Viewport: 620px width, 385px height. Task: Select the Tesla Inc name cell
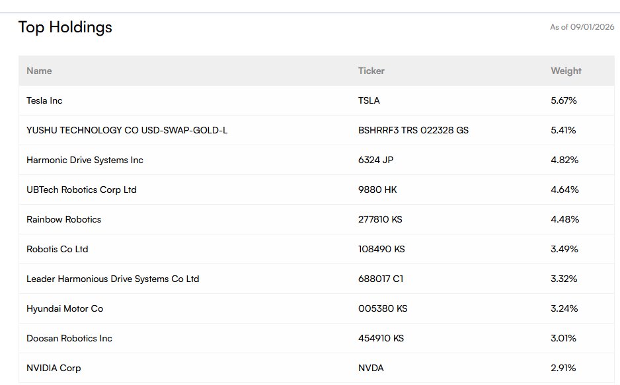(x=44, y=100)
